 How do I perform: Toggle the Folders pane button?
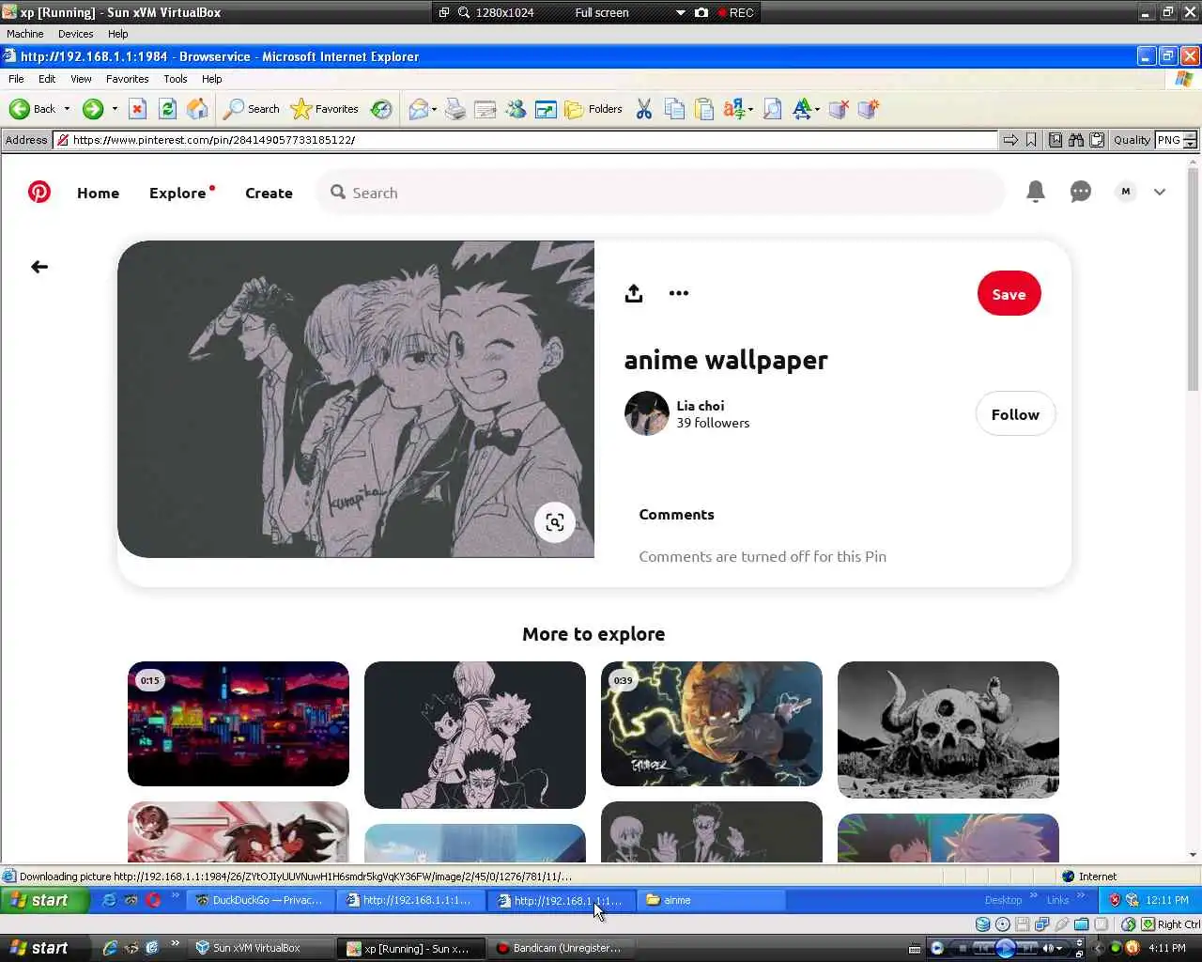tap(593, 109)
